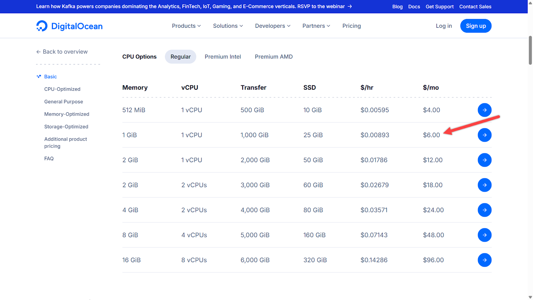Choose the $48.00 plan arrow button

click(x=484, y=235)
